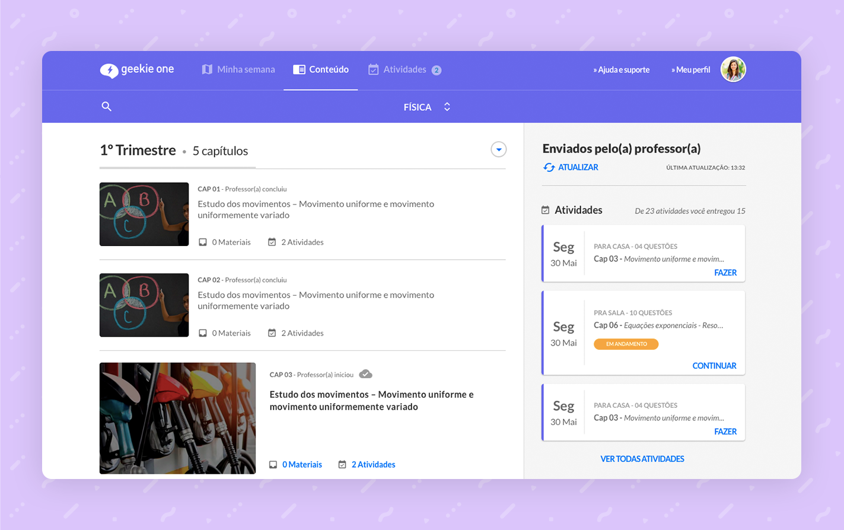This screenshot has height=530, width=844.
Task: Click FAZER on first Cap 03 card
Action: tap(725, 273)
